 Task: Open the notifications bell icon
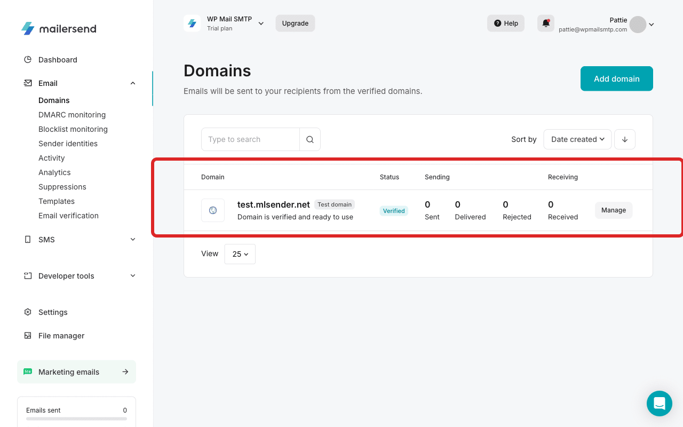tap(545, 23)
